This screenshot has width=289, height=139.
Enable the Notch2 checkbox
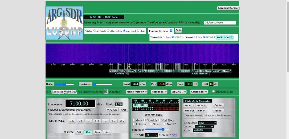165,124
